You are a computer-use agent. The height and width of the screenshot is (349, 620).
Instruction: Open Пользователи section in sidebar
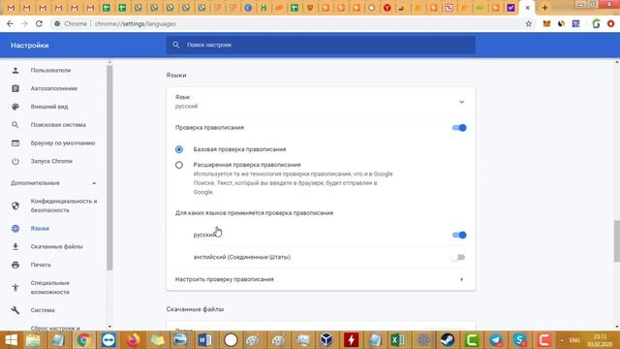click(50, 70)
